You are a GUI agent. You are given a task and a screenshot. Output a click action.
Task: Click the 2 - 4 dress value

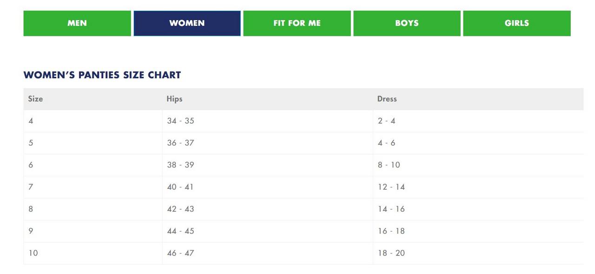click(x=387, y=121)
